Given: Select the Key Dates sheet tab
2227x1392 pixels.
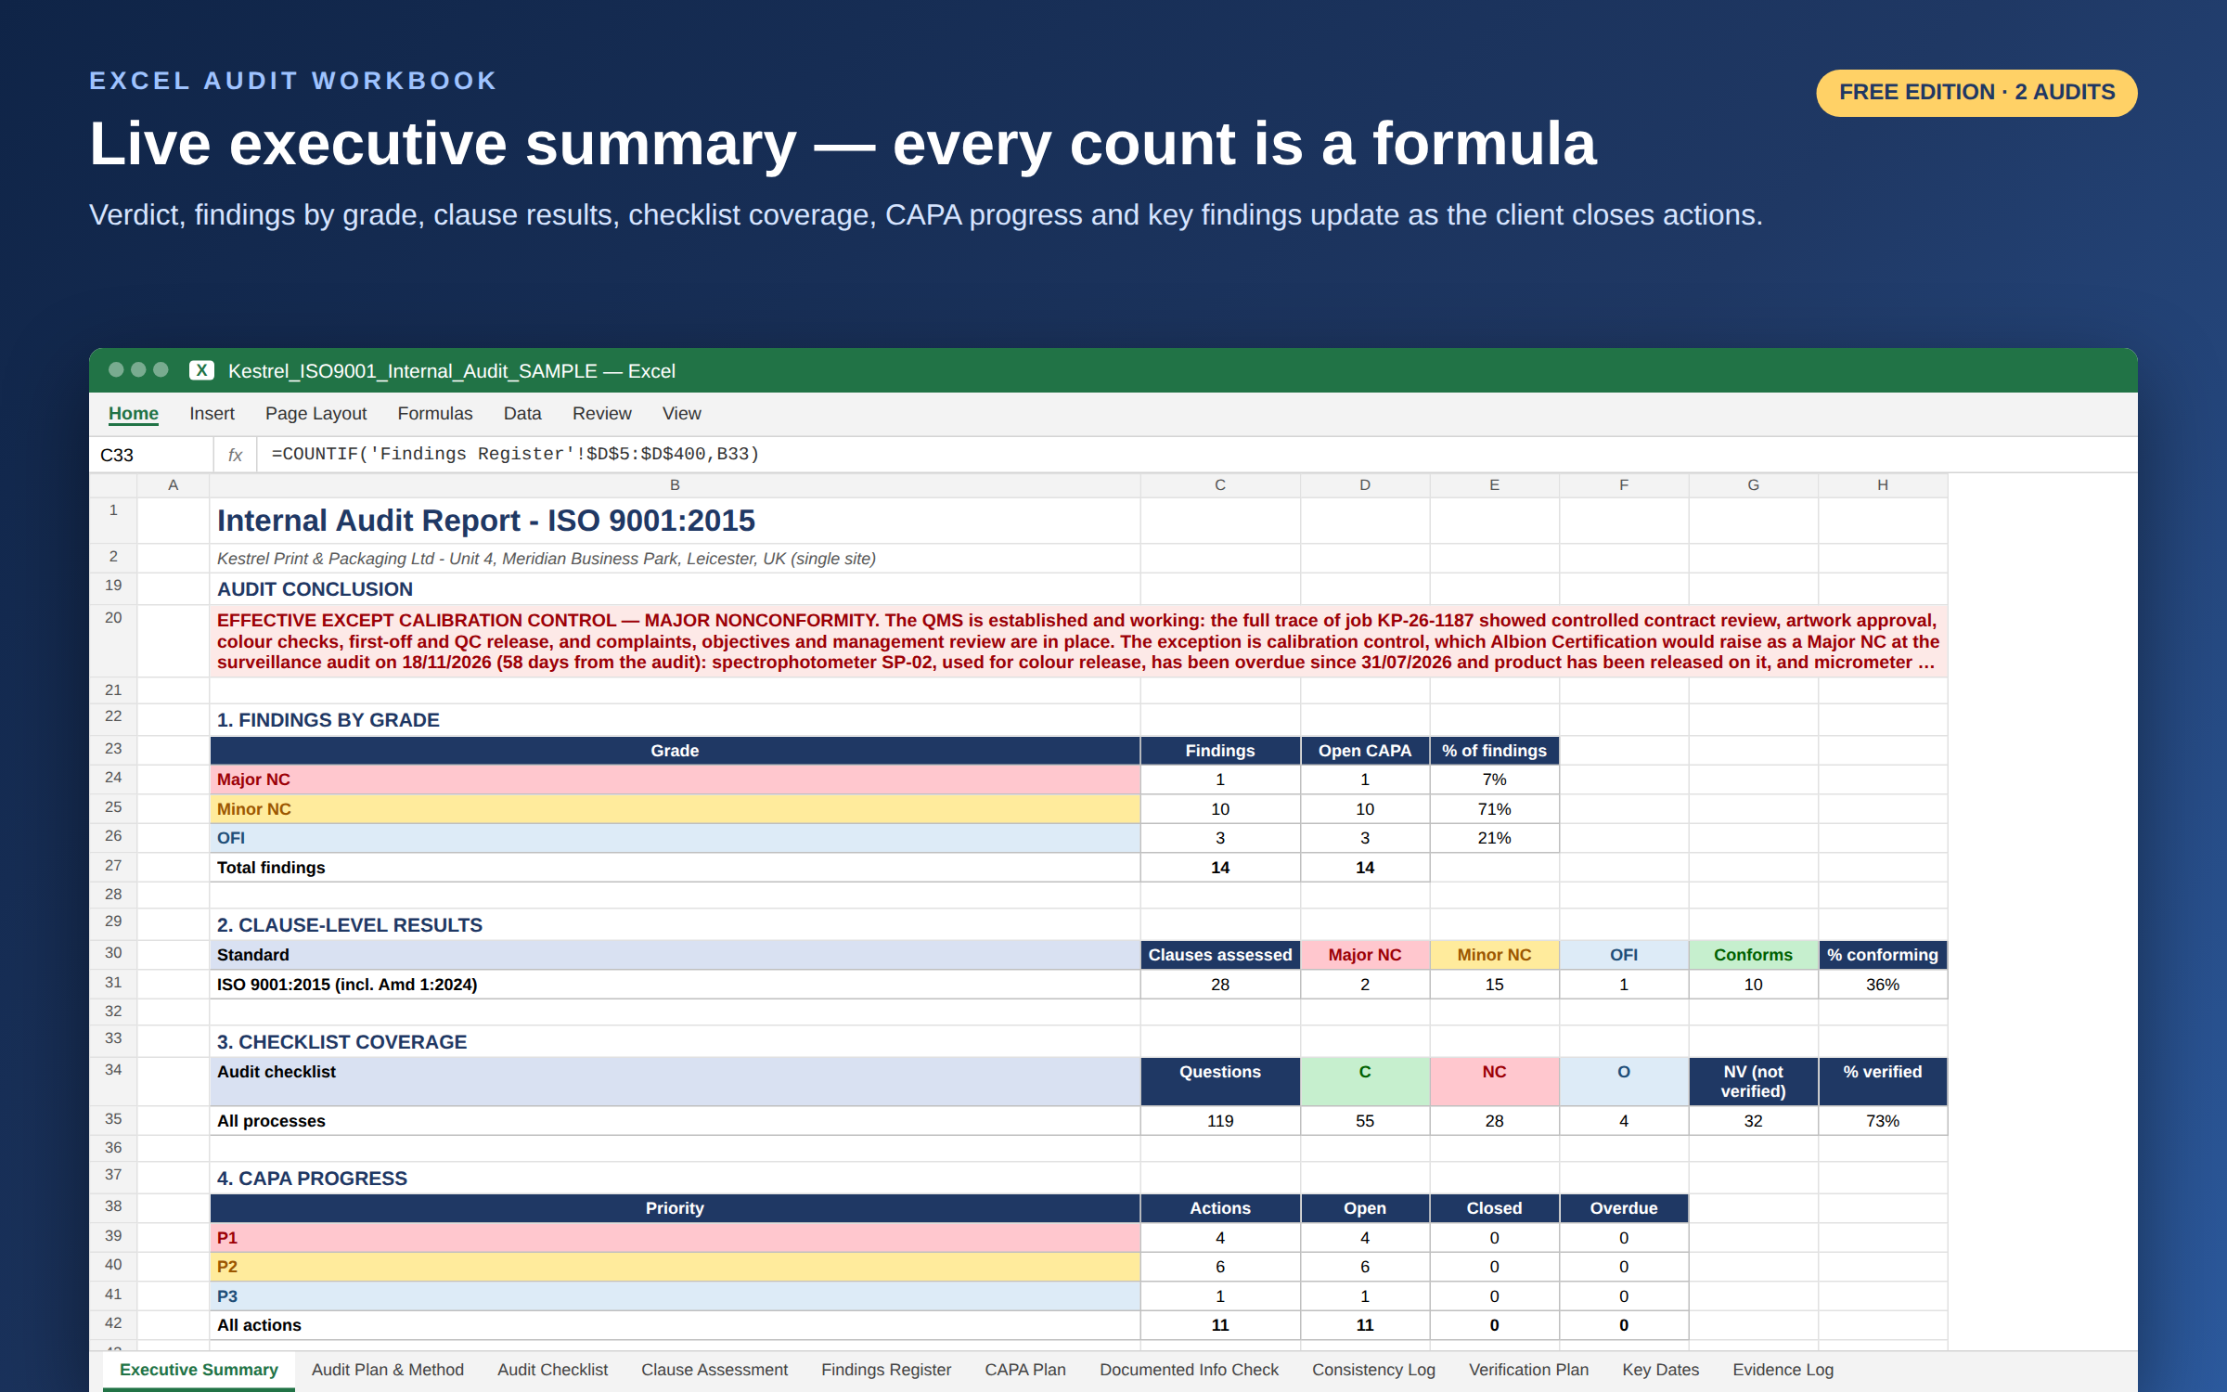Looking at the screenshot, I should click(x=1660, y=1370).
